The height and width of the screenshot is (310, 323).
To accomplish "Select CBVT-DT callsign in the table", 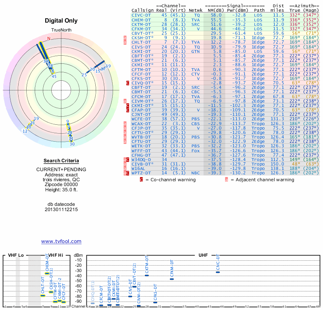I will pos(143,33).
